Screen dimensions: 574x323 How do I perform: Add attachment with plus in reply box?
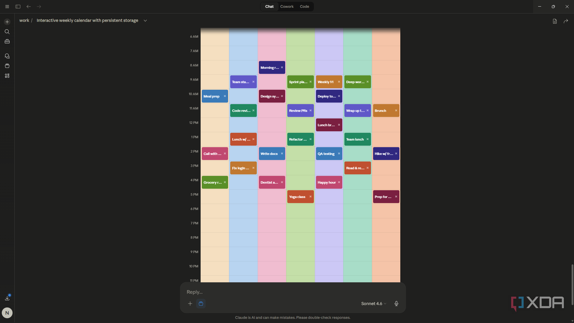(x=190, y=304)
